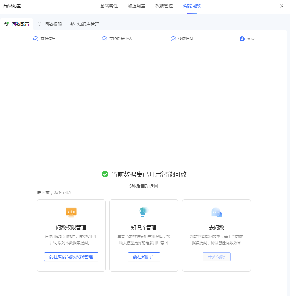Click the 开始问数 button
The height and width of the screenshot is (296, 290).
point(217,257)
